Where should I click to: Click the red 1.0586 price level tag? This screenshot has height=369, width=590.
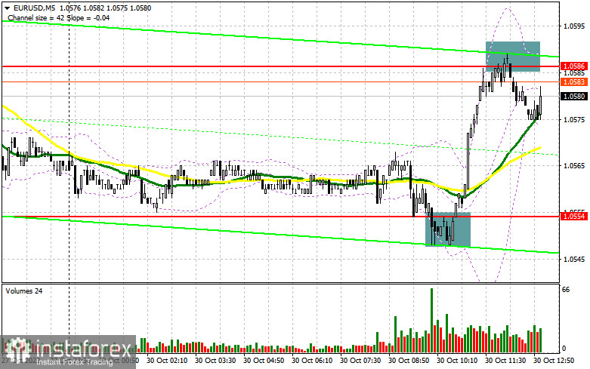[575, 66]
